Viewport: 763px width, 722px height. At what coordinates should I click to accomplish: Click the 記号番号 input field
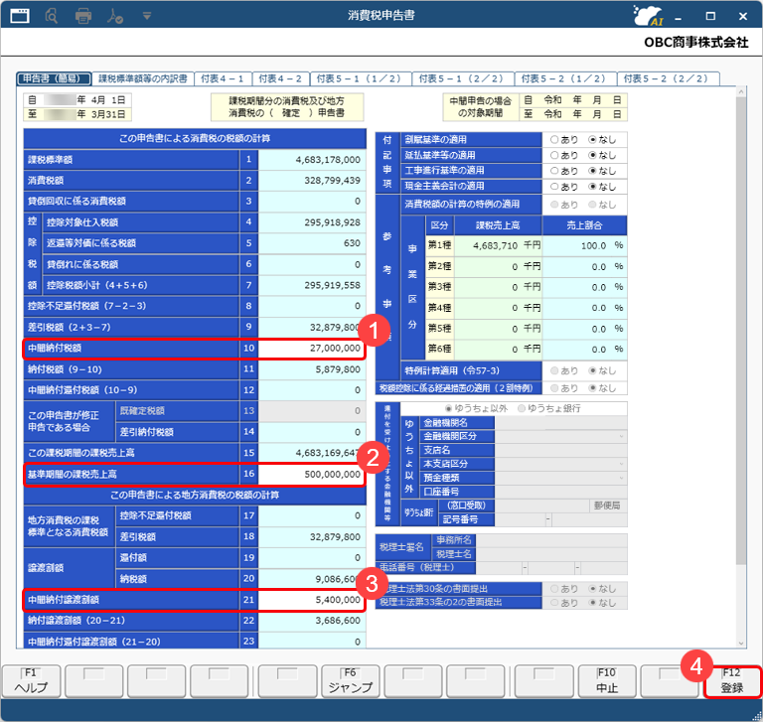[x=560, y=519]
